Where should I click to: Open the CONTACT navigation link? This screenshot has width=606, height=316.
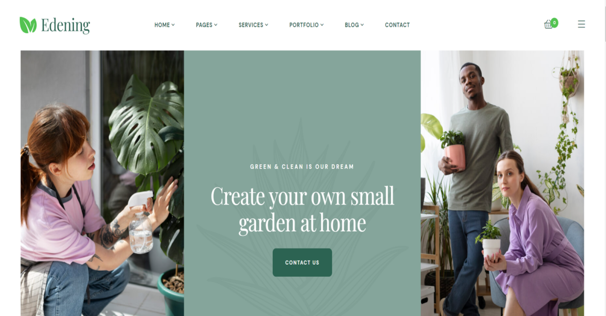[x=397, y=25]
